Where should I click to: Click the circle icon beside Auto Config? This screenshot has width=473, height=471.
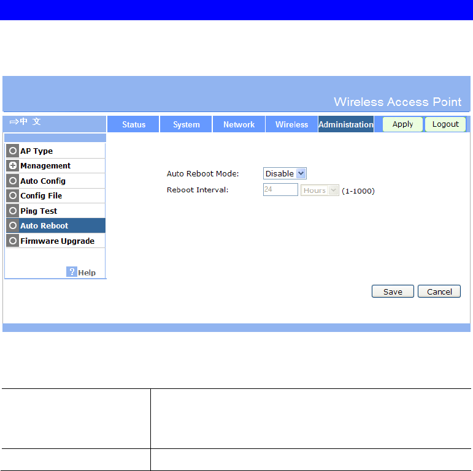click(x=13, y=181)
